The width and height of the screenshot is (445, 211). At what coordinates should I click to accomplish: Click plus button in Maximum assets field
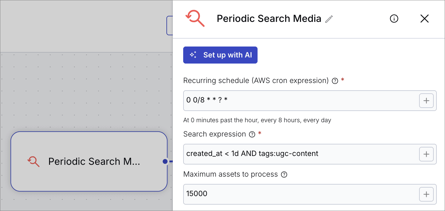426,194
